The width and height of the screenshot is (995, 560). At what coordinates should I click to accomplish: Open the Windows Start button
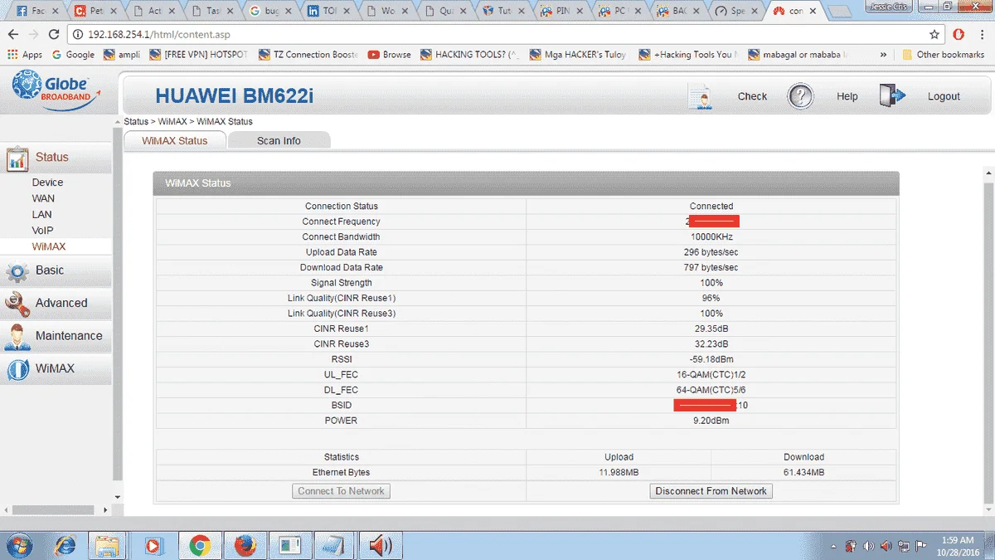coord(18,545)
